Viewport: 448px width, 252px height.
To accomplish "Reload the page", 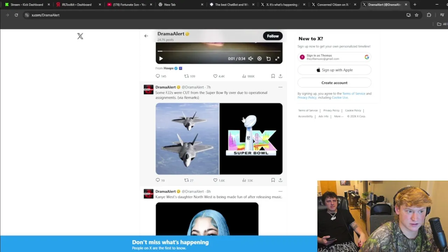I will point(16,15).
